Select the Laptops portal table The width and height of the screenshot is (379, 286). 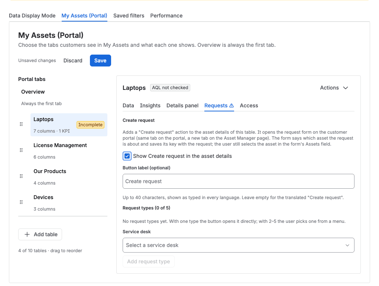[x=69, y=125]
